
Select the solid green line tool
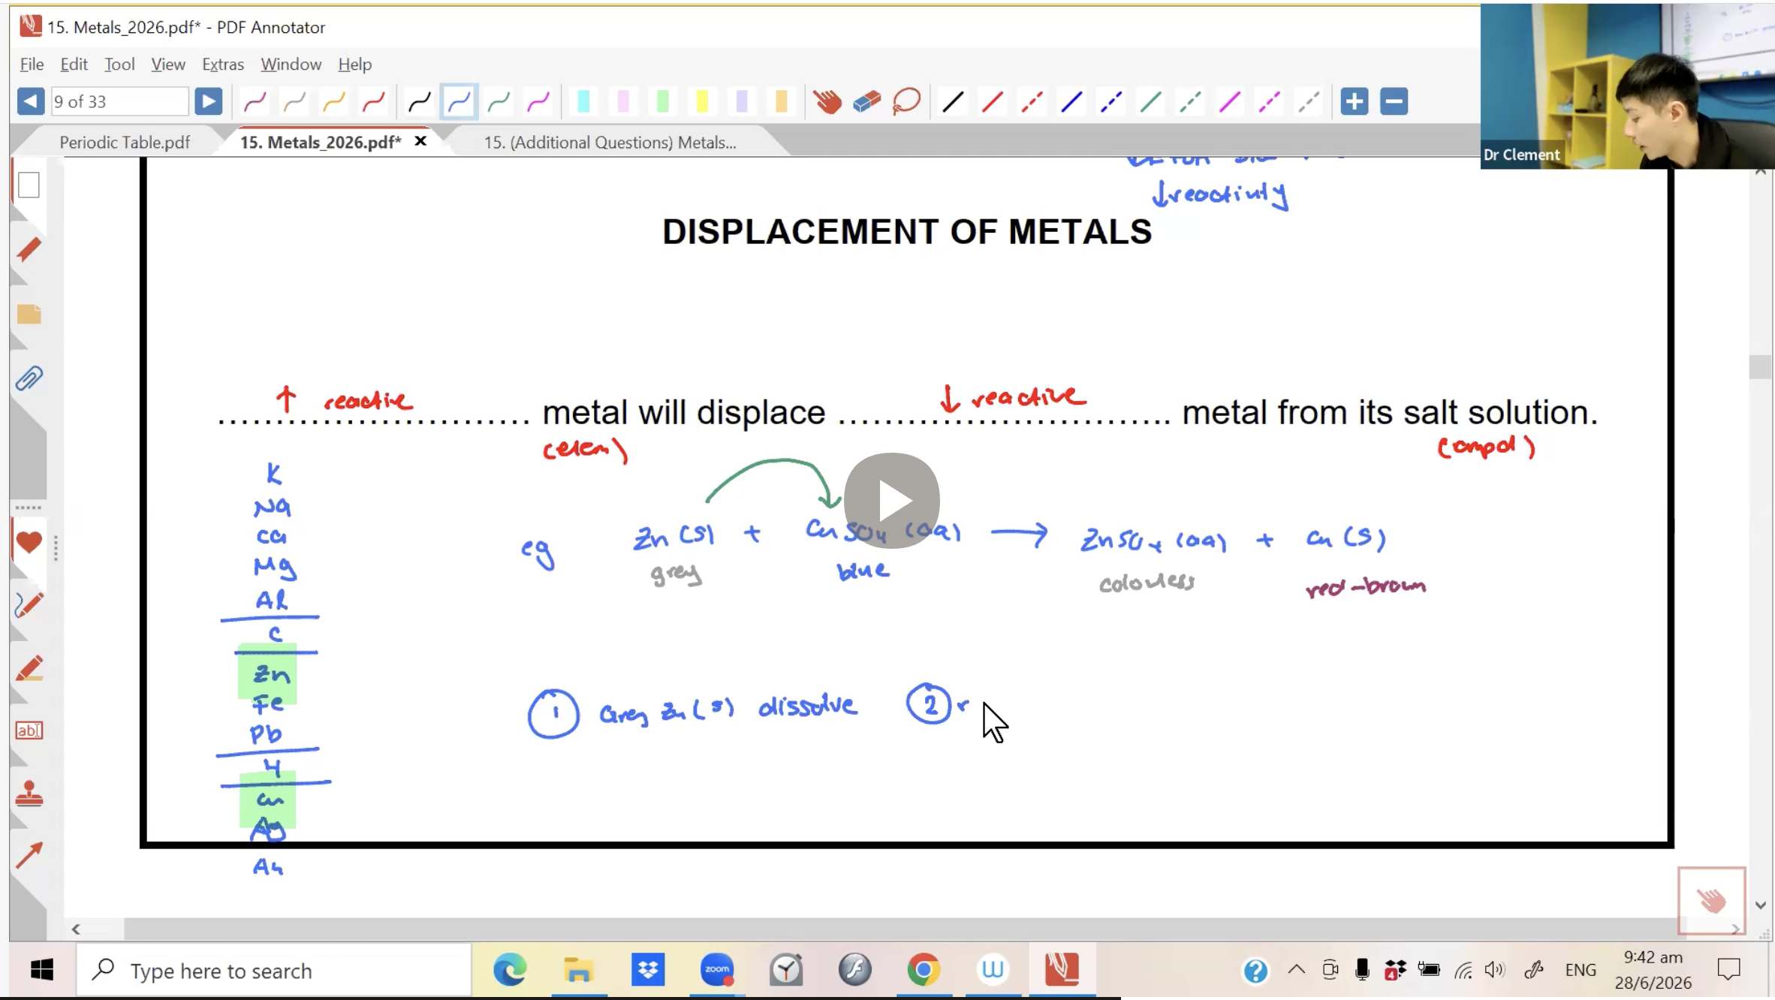[1150, 101]
